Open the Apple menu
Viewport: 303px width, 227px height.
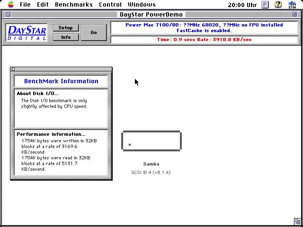pyautogui.click(x=10, y=4)
